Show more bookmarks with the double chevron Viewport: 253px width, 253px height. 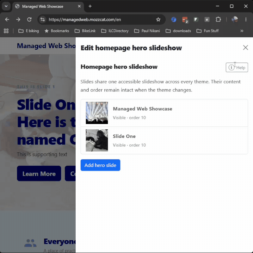tap(242, 31)
